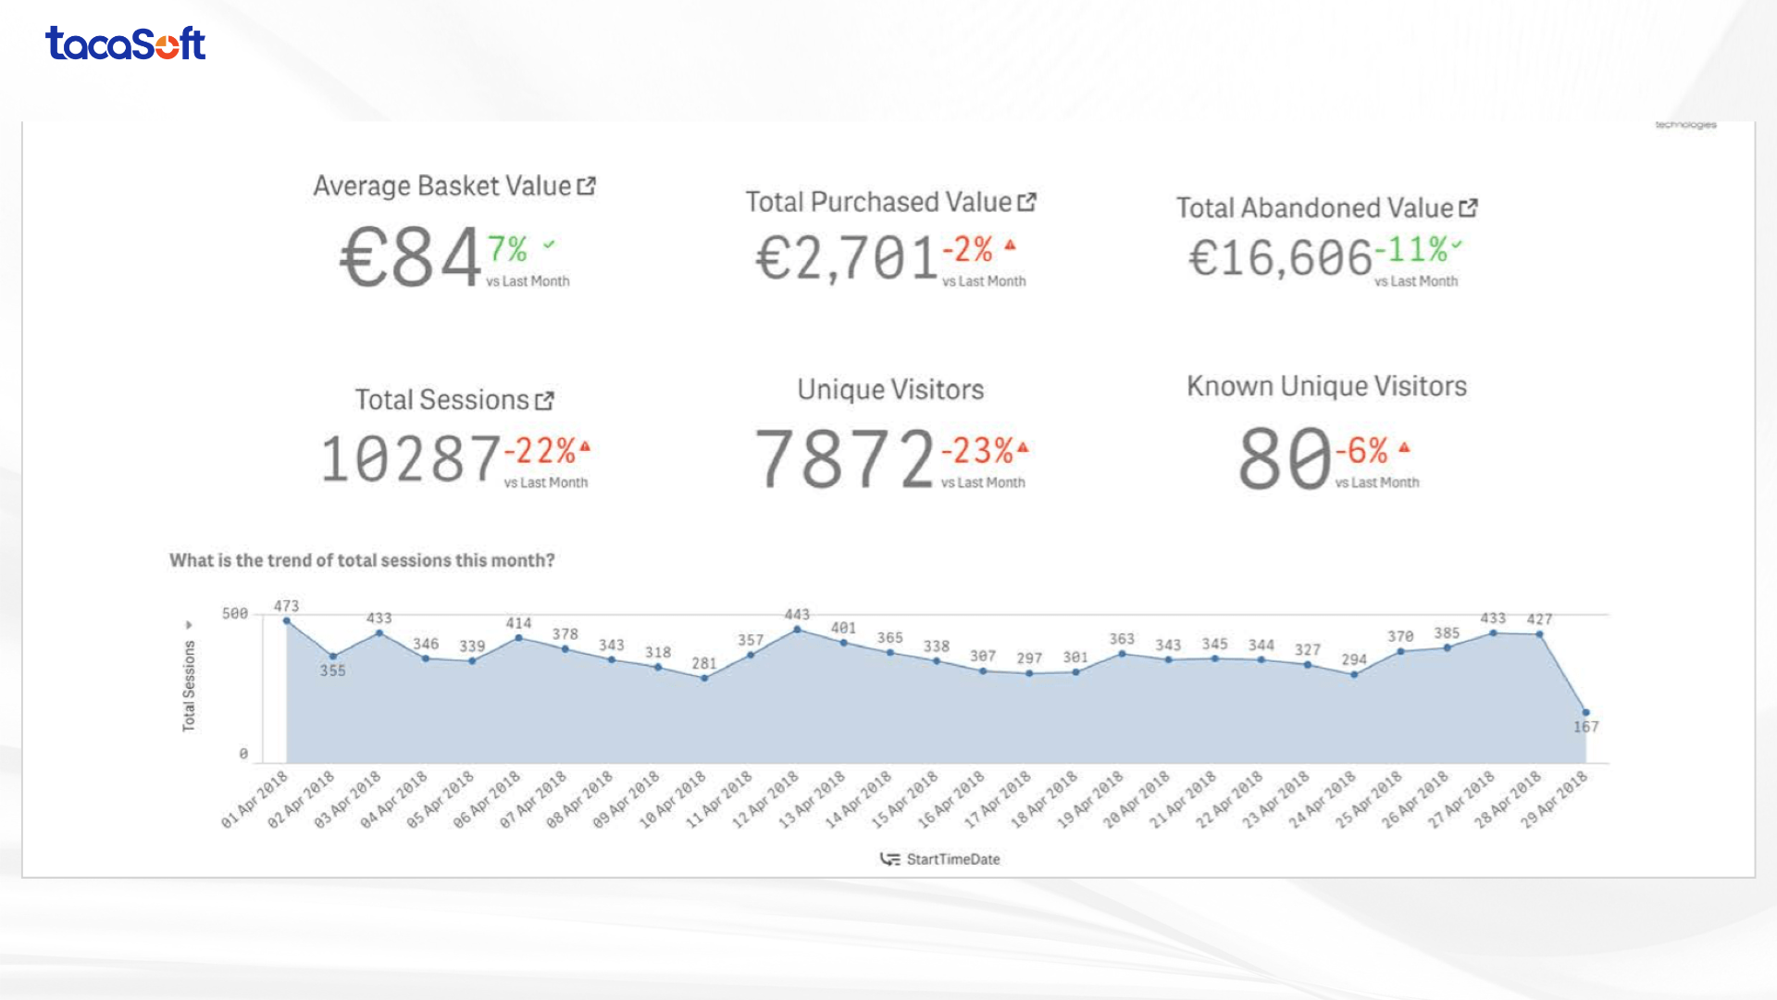Click the Unique Visitors KPI title
The image size is (1777, 1000).
pos(890,390)
